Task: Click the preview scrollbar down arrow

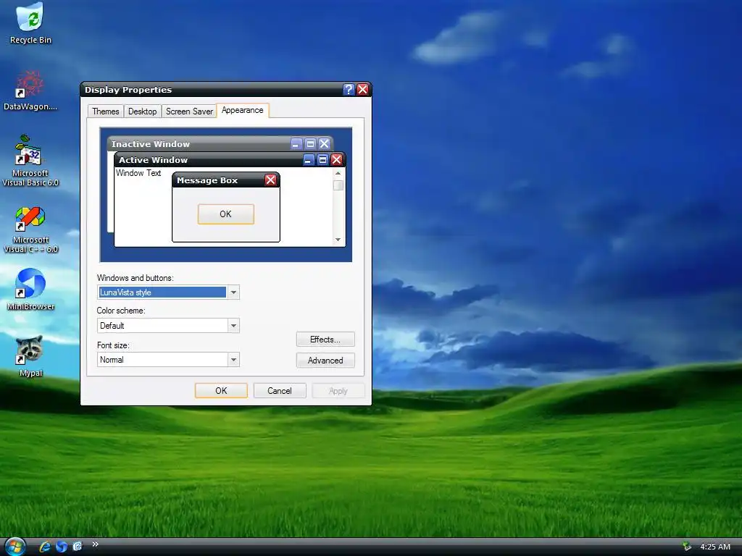Action: pos(338,240)
